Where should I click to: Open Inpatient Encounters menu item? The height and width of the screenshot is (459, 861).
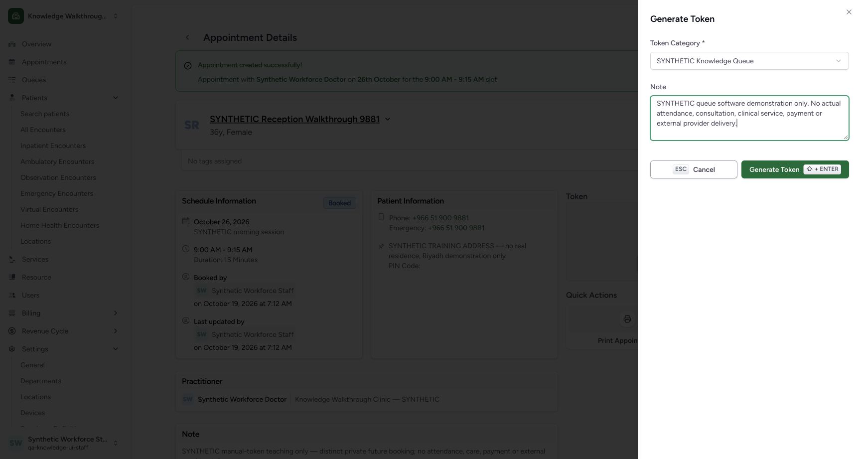(x=53, y=146)
